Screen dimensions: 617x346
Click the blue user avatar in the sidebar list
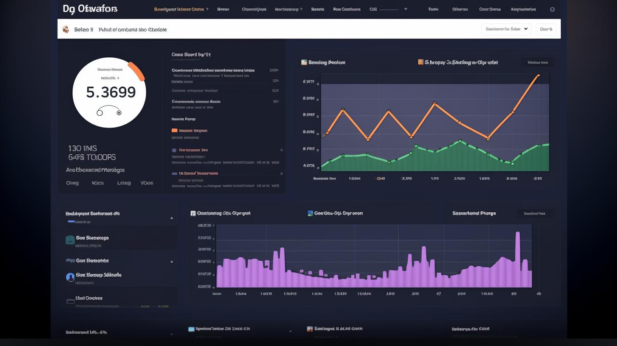(x=70, y=277)
